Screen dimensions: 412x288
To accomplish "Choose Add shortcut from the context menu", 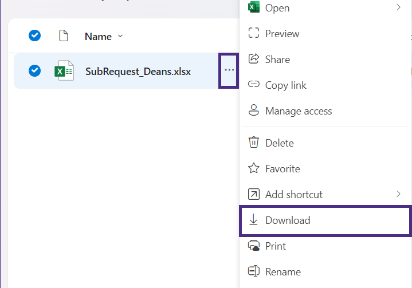I will (293, 195).
